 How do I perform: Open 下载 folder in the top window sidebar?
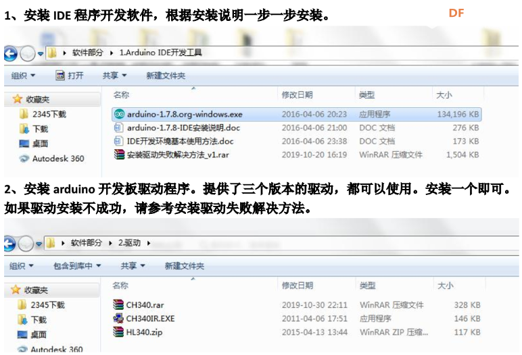(x=34, y=129)
